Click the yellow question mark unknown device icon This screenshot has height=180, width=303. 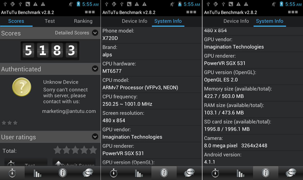[x=22, y=87]
